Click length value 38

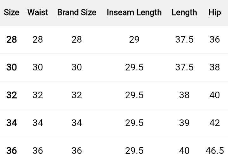pyautogui.click(x=184, y=95)
